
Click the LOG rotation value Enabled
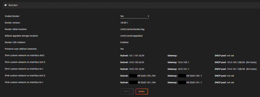click(124, 42)
